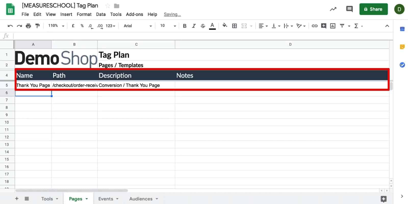Expand the Arial font dropdown
This screenshot has width=408, height=204.
(x=138, y=26)
